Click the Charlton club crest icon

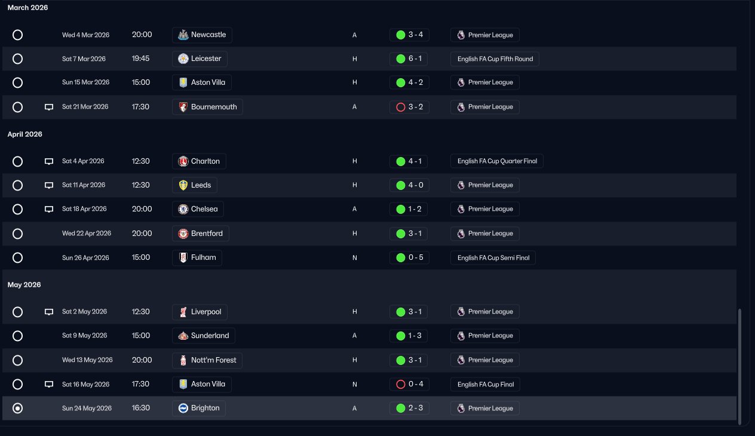[183, 161]
